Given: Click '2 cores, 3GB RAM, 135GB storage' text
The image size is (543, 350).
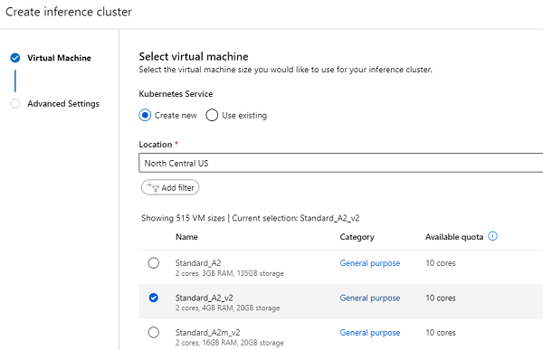Looking at the screenshot, I should point(229,273).
